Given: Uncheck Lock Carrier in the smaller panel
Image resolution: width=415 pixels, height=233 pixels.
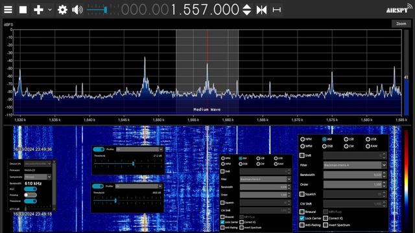Looking at the screenshot, I should pos(222,222).
